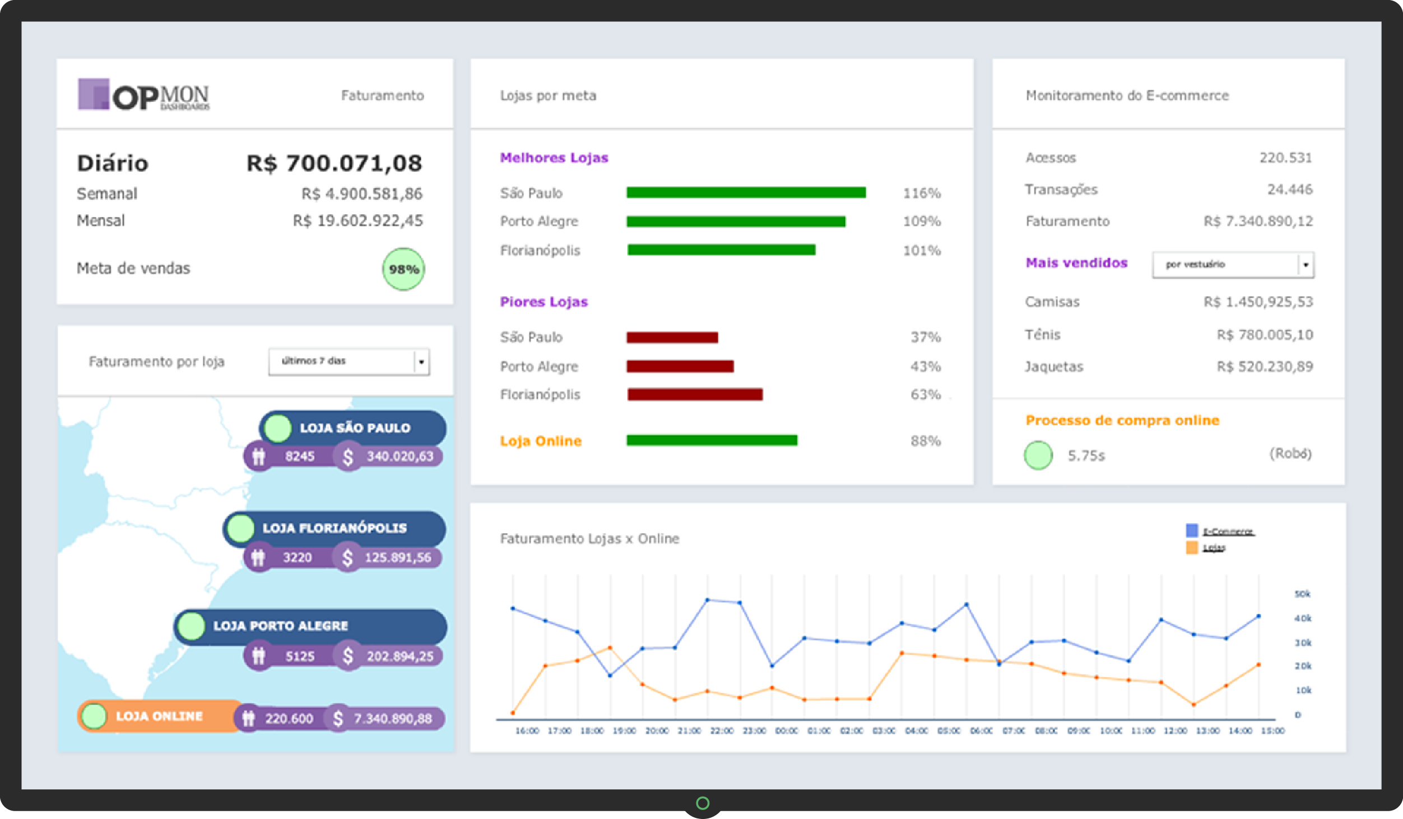1403x819 pixels.
Task: Click the Tênis row value R$ 780.005,10
Action: (1265, 335)
